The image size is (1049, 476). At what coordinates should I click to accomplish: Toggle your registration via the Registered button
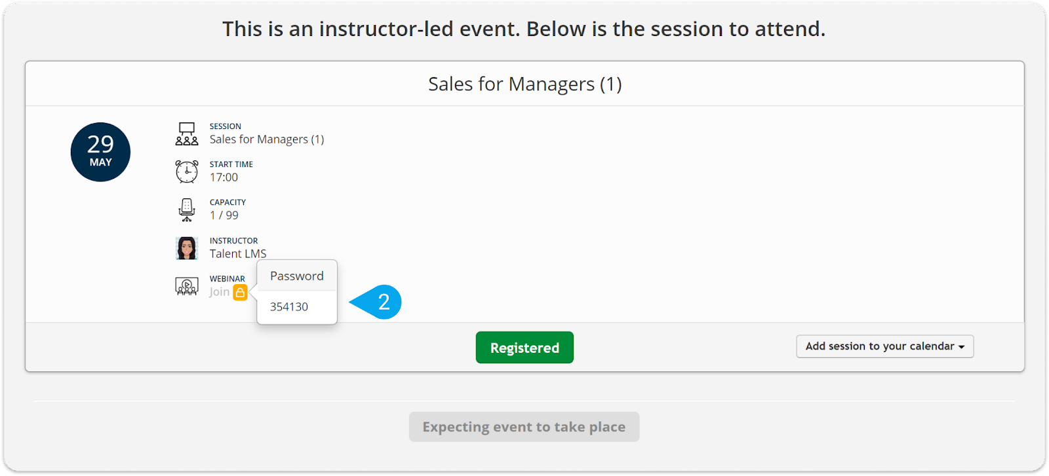coord(524,347)
